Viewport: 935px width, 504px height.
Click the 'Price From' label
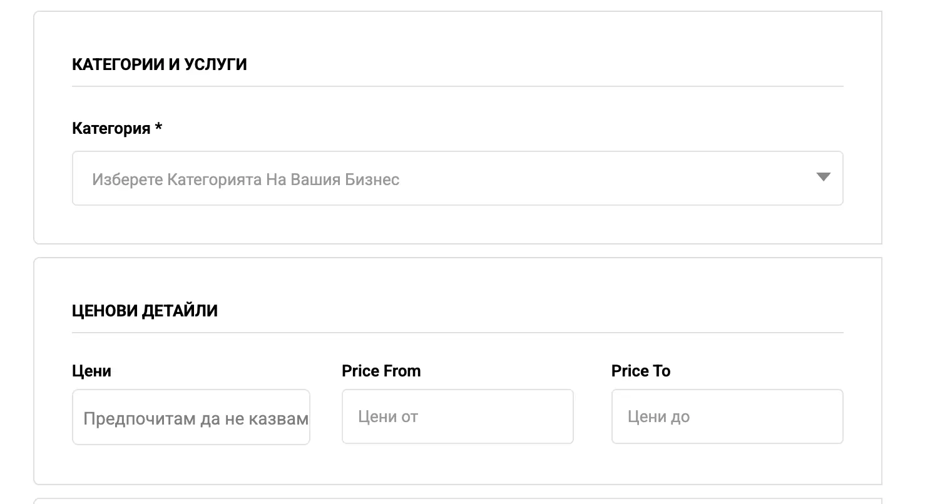tap(381, 371)
